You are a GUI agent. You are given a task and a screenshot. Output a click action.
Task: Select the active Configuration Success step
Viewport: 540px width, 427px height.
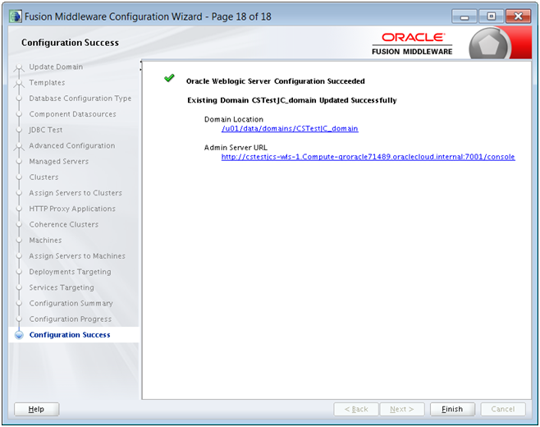[70, 335]
